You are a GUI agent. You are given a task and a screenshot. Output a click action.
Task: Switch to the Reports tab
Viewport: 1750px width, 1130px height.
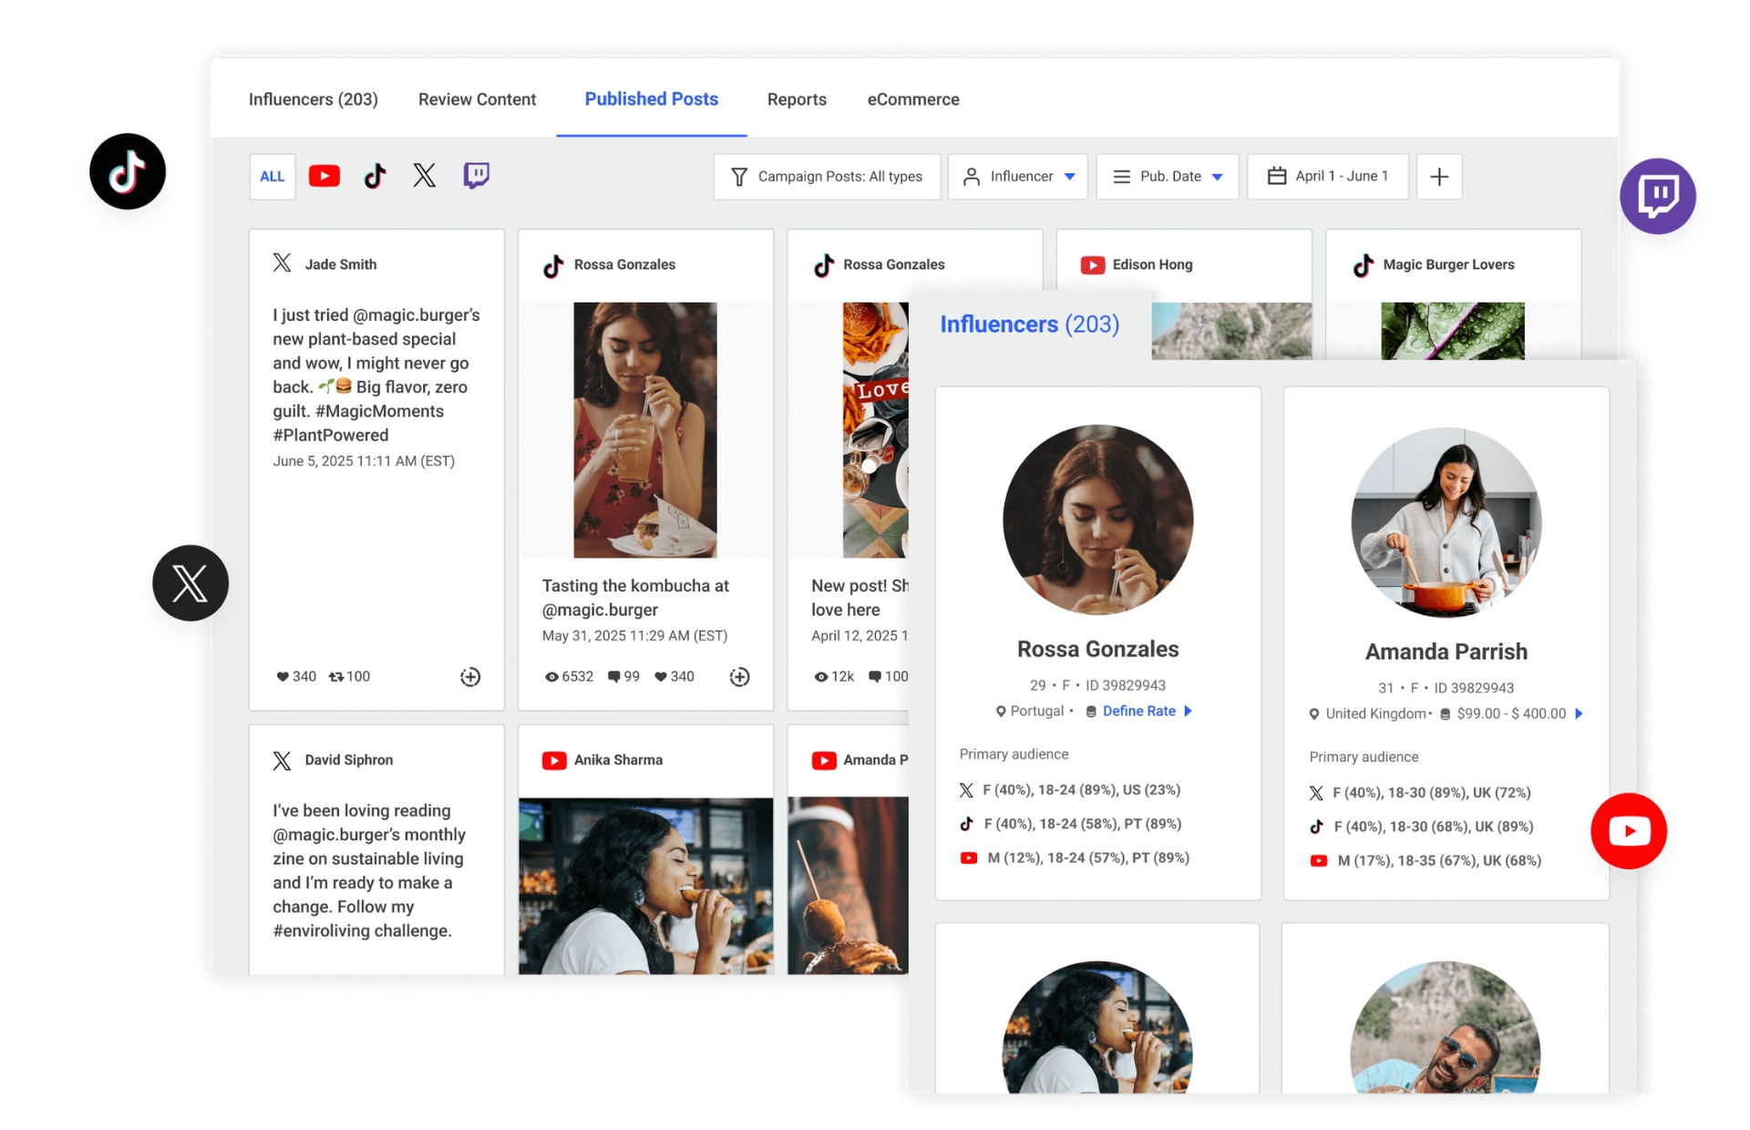[x=797, y=99]
